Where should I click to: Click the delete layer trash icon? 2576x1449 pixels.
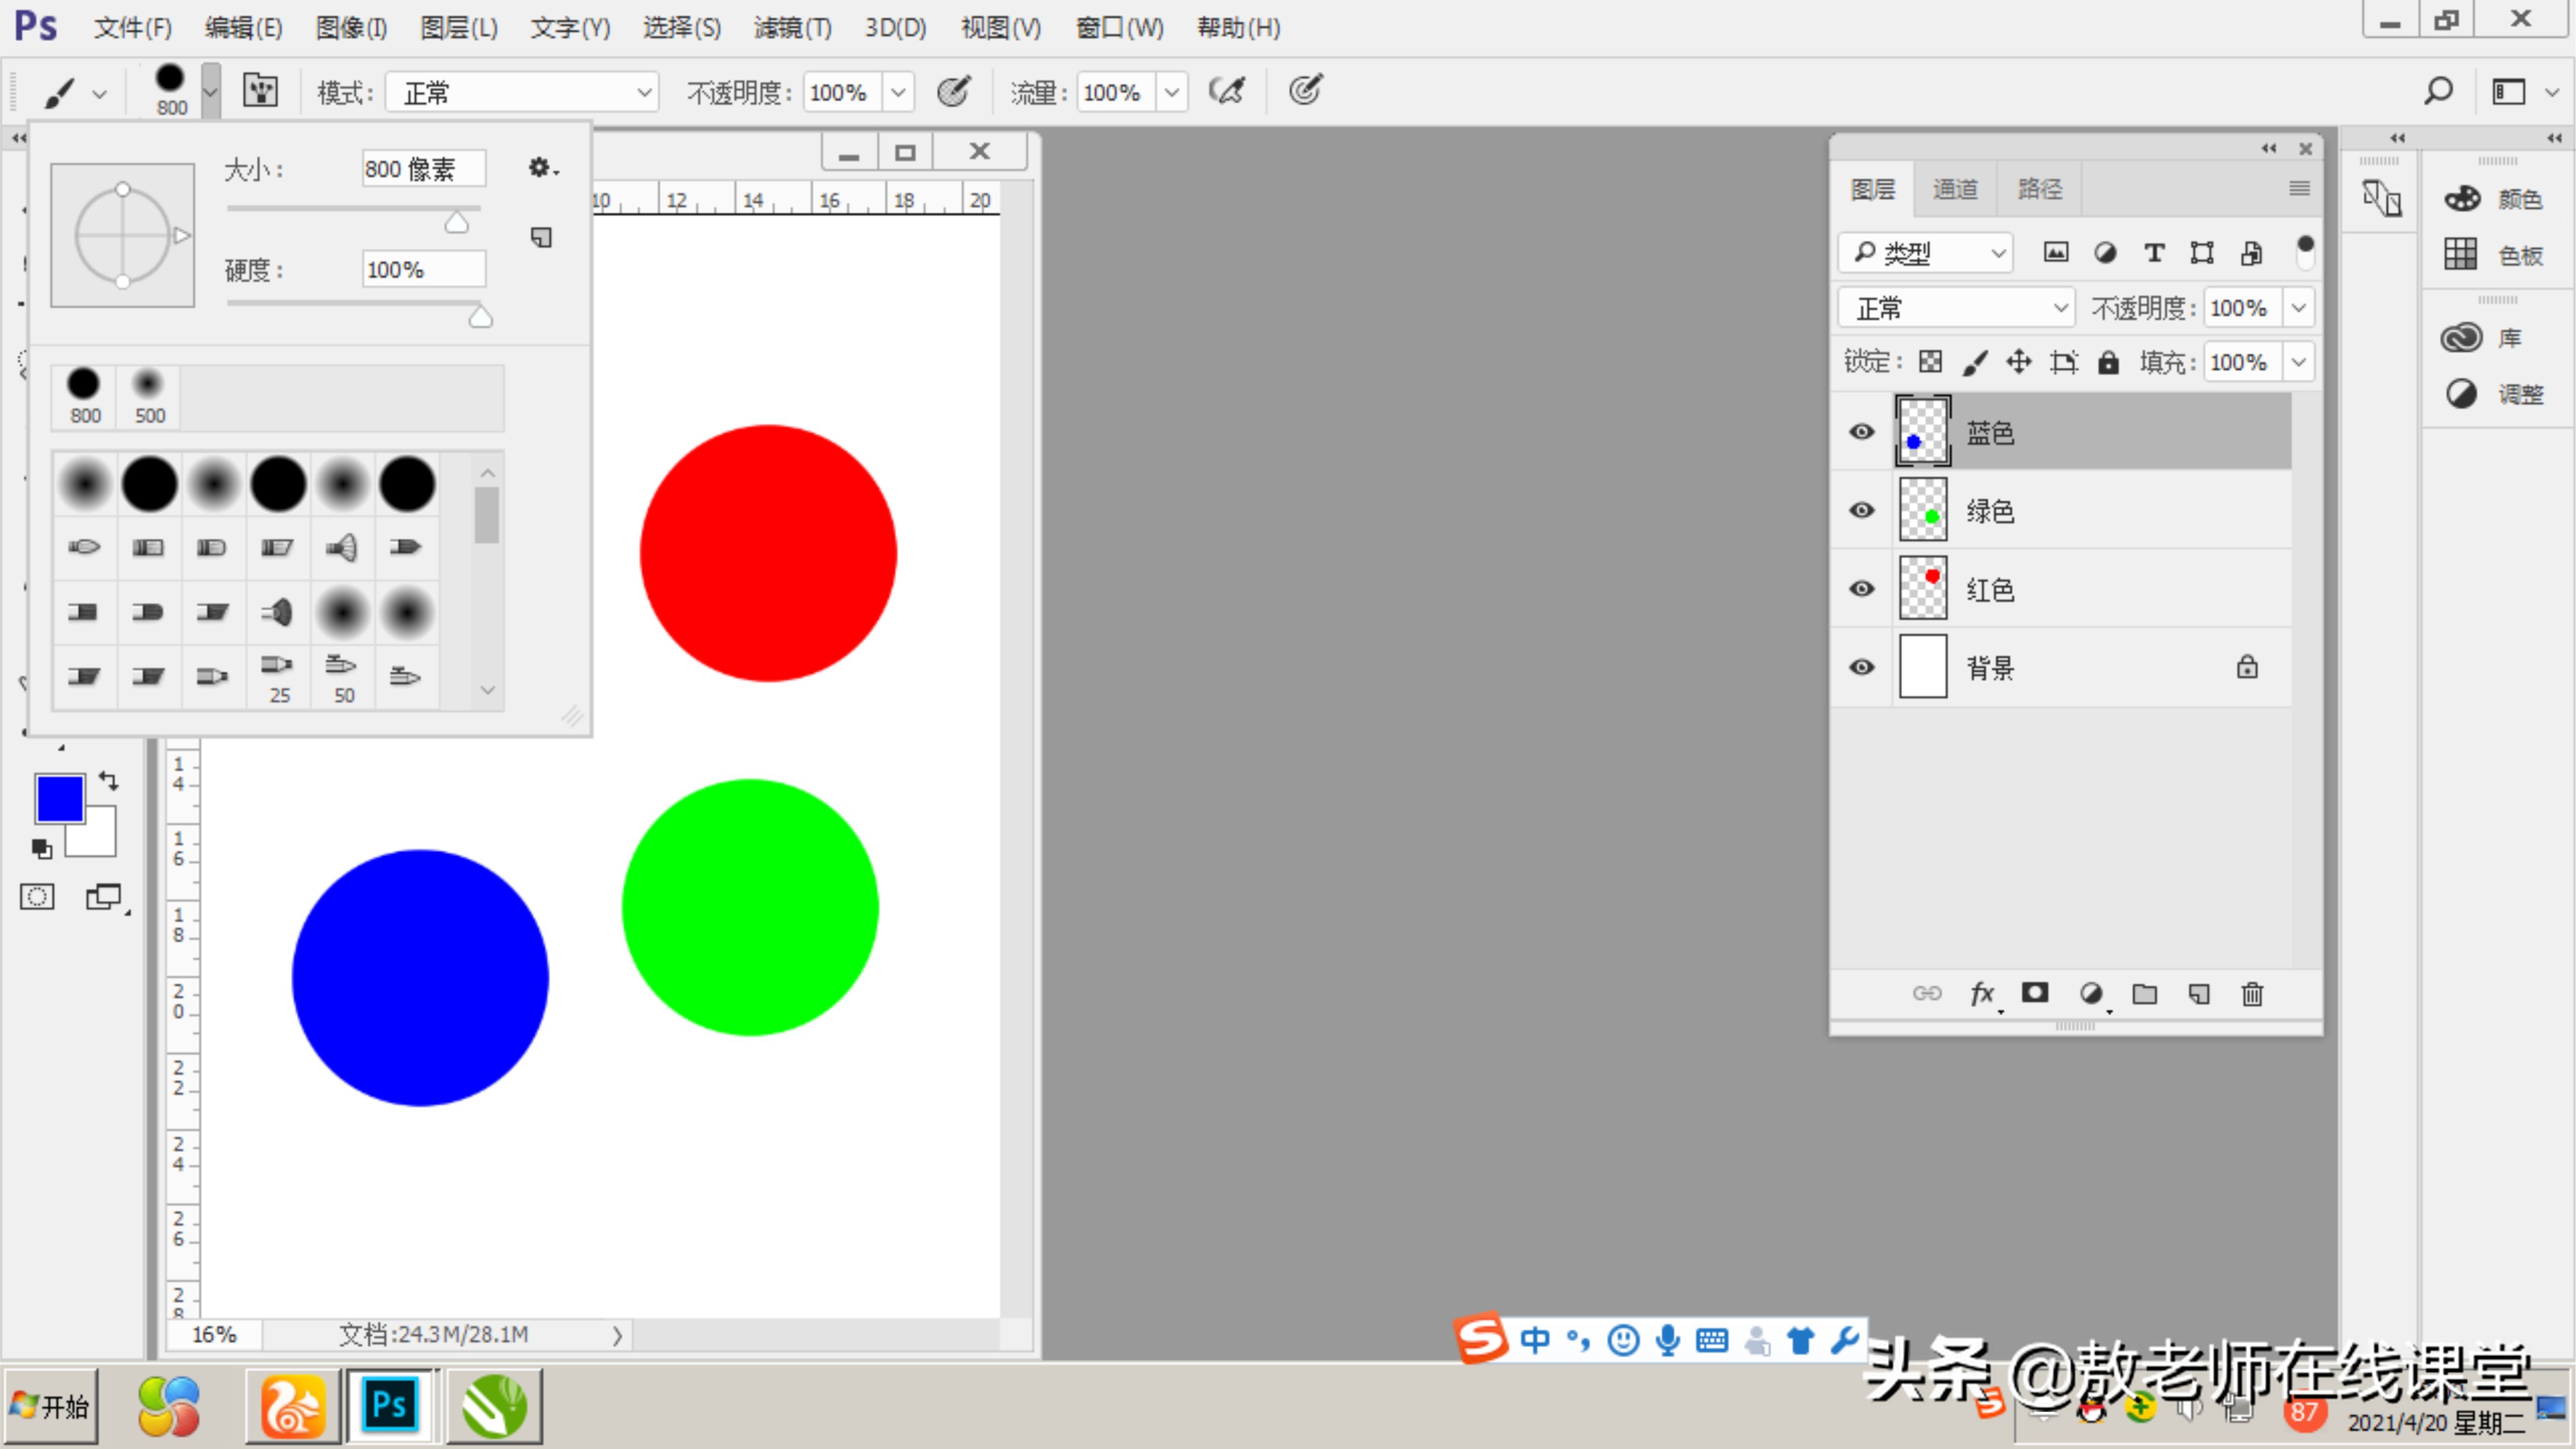(2252, 994)
